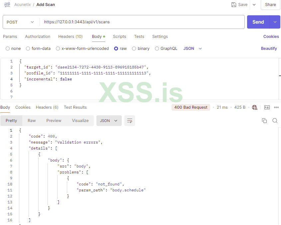Screen dimensions: 281x225
Task: Open the network information globe icon
Action: click(254, 107)
